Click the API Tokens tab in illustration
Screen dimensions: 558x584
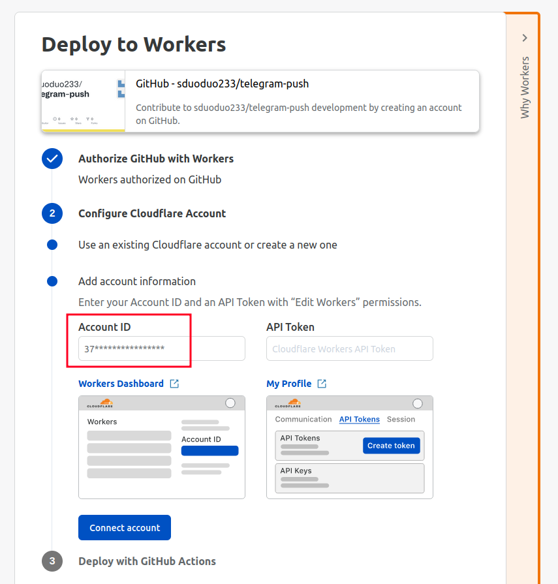(x=360, y=420)
